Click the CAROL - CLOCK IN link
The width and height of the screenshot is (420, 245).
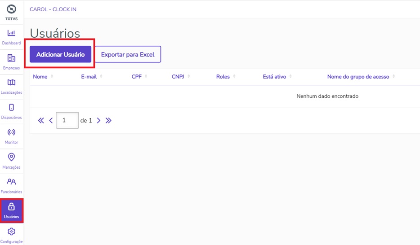tap(53, 9)
